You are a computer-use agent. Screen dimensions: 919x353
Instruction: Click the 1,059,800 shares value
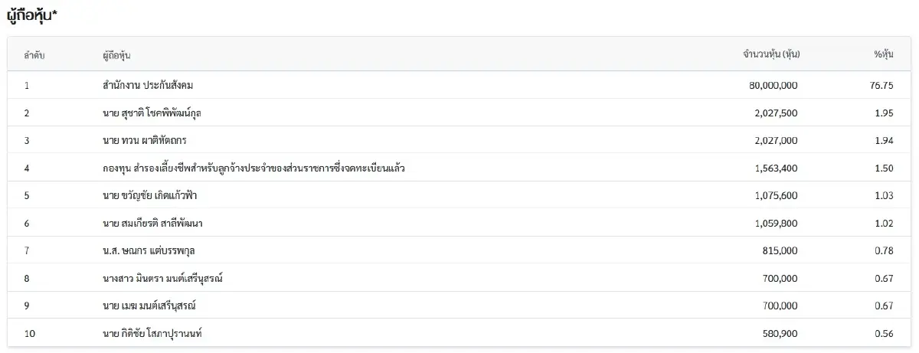776,224
